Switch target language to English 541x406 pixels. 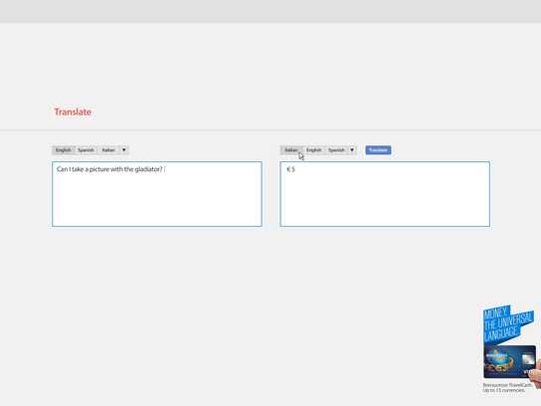tap(314, 150)
